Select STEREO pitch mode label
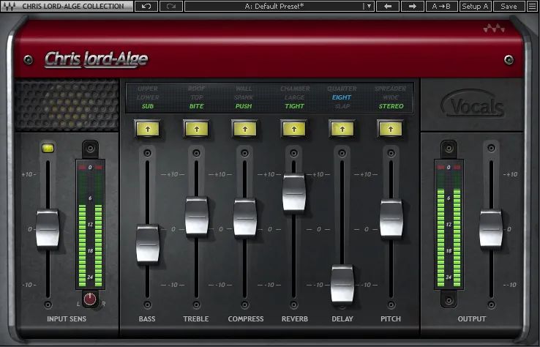Screen dimensions: 540x347 [391, 106]
